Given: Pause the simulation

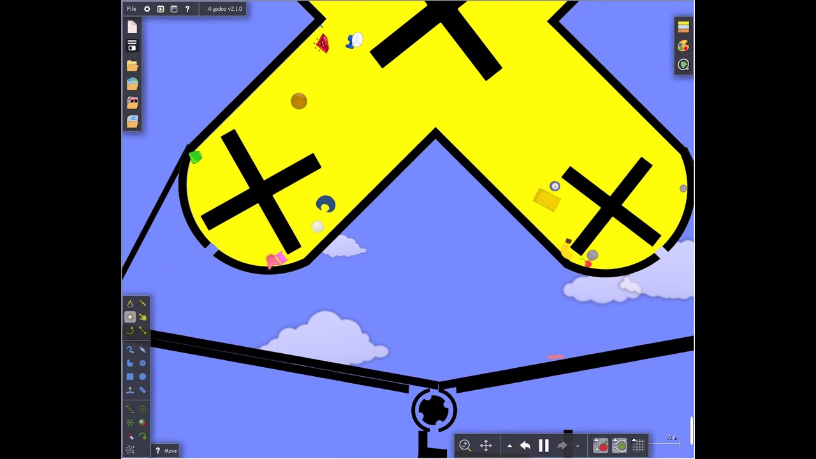Looking at the screenshot, I should pyautogui.click(x=544, y=446).
